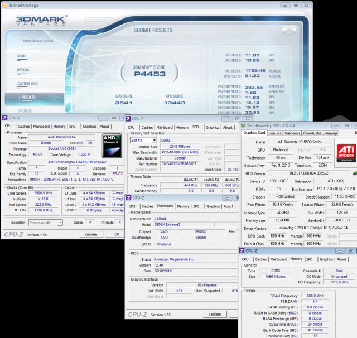Close the 3DMarkVantage window
357x338 pixels.
click(307, 6)
